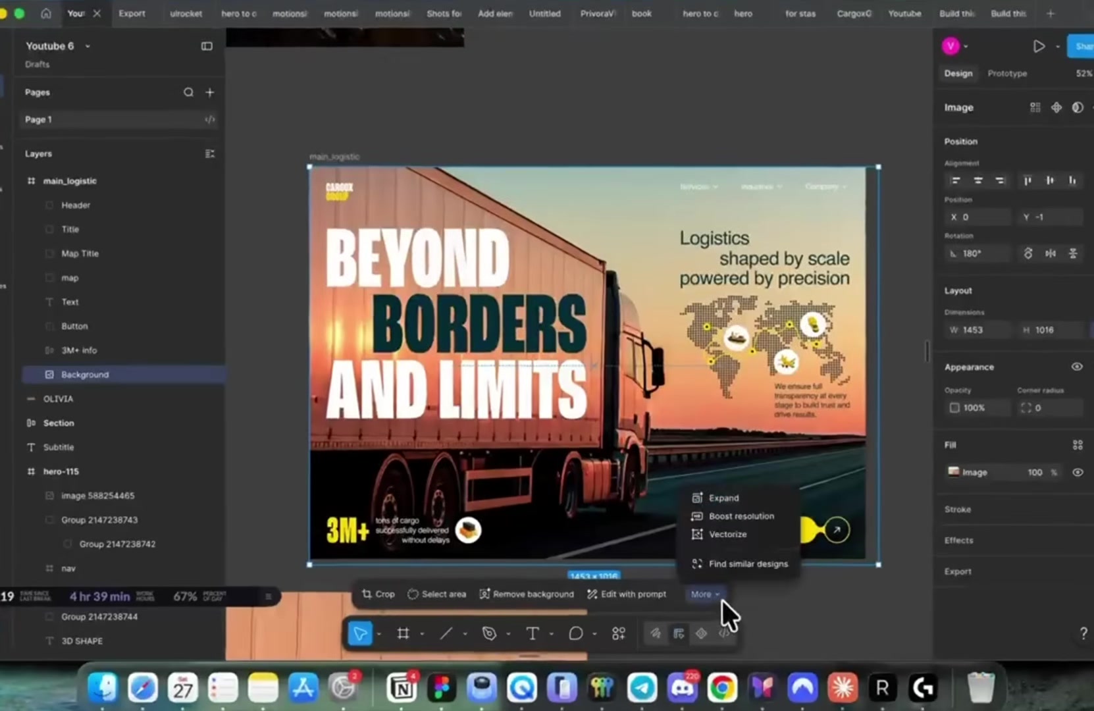Open the Fill styles grid icon

[1078, 445]
